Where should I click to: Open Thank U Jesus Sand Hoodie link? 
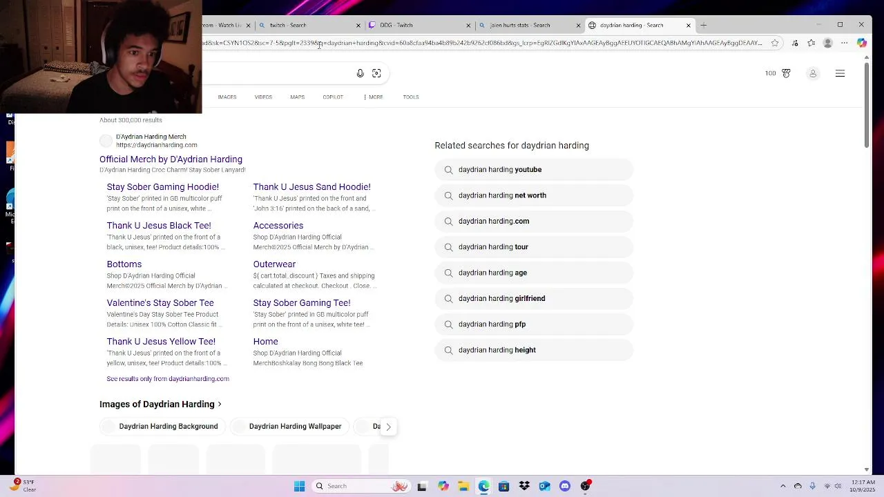point(311,187)
